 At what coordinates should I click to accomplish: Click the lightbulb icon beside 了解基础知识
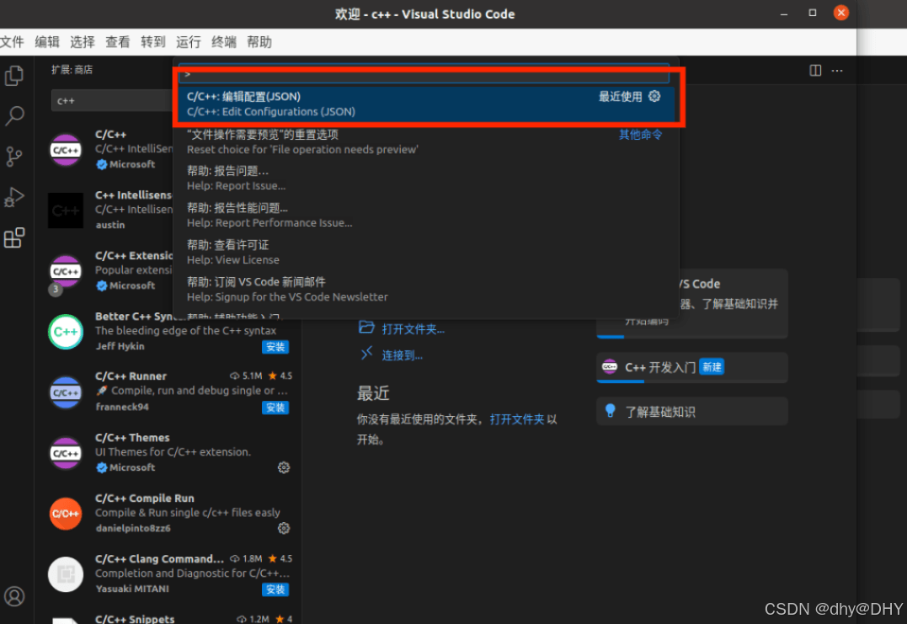(610, 411)
